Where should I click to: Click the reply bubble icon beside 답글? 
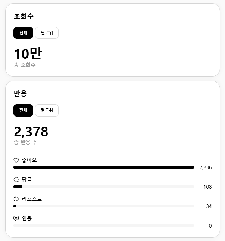pos(16,180)
